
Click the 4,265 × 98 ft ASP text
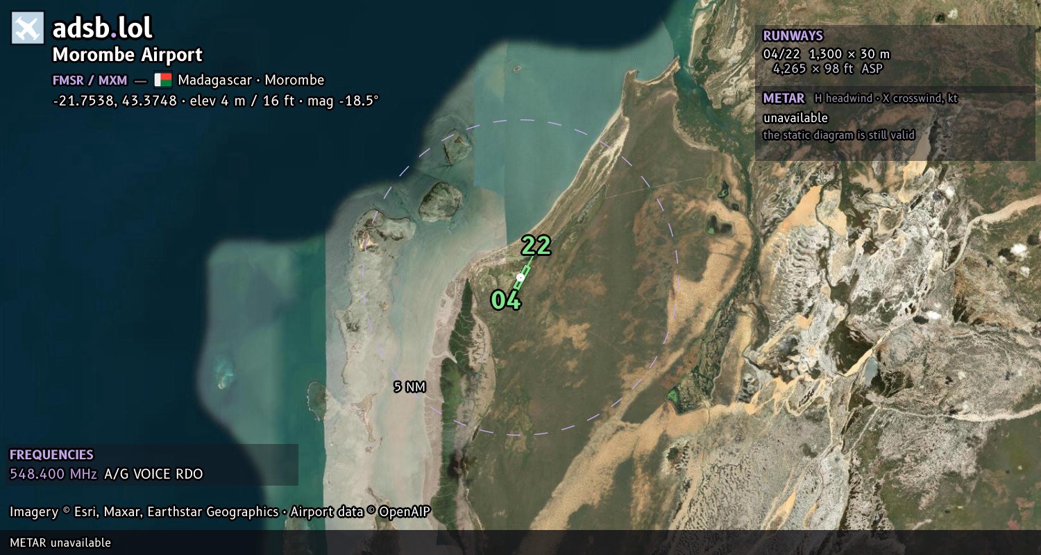tap(827, 69)
